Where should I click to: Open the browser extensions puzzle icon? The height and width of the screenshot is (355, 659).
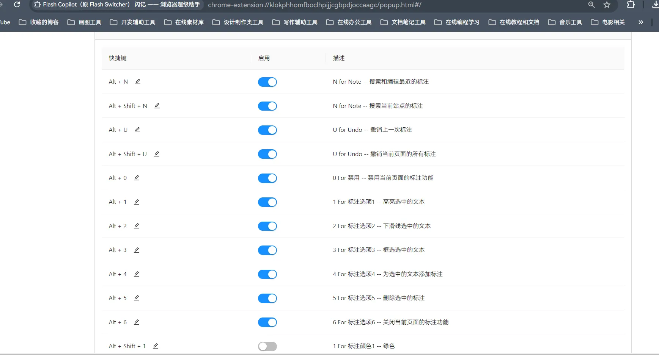tap(631, 5)
